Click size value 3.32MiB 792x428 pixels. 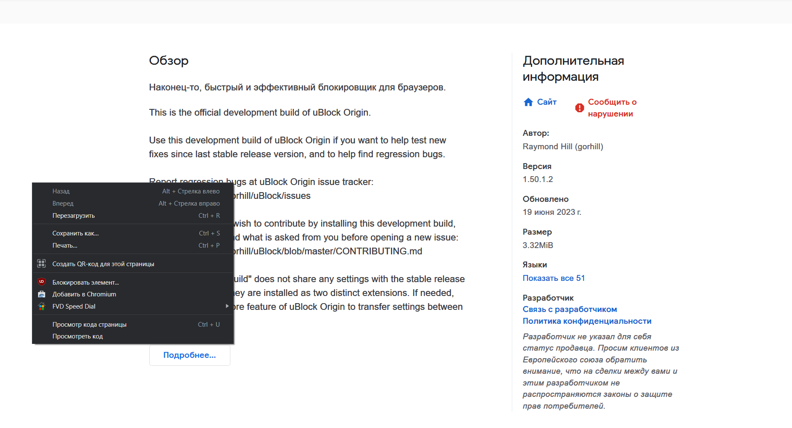tap(538, 245)
